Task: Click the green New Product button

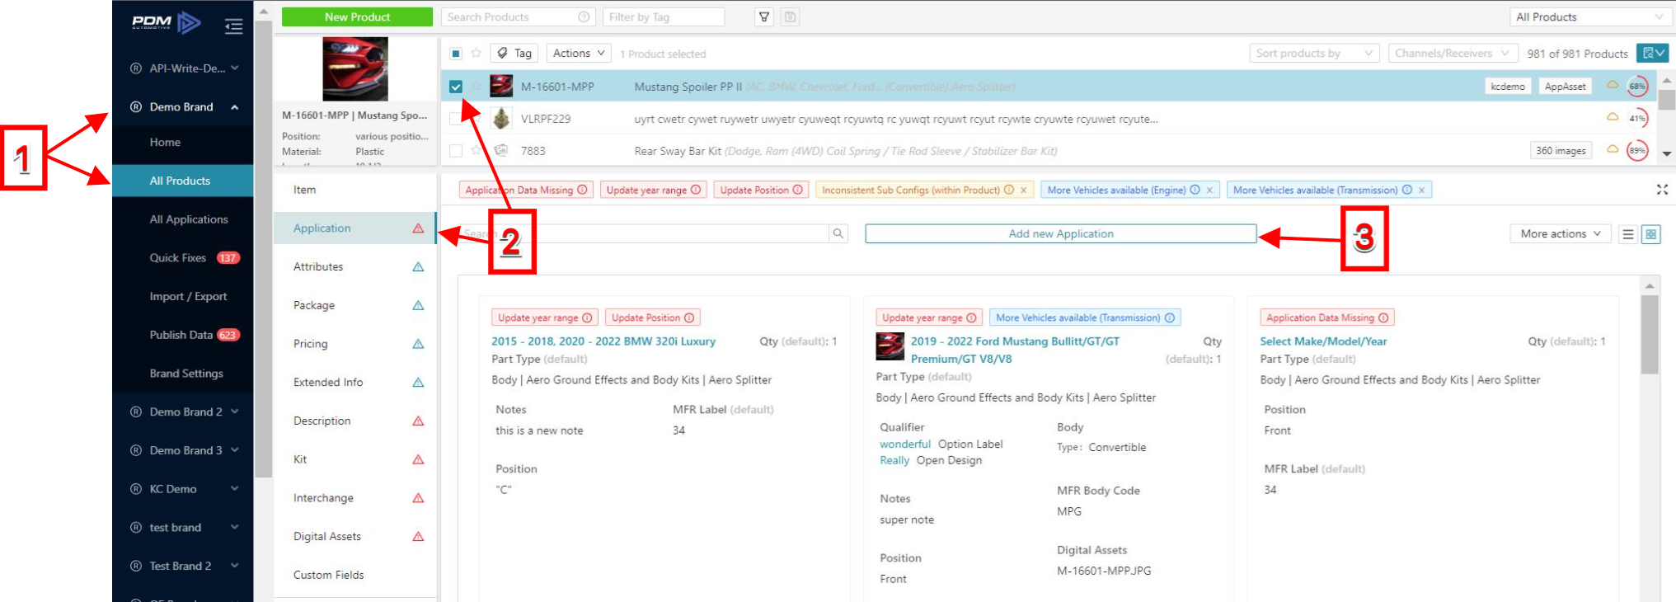Action: point(357,16)
